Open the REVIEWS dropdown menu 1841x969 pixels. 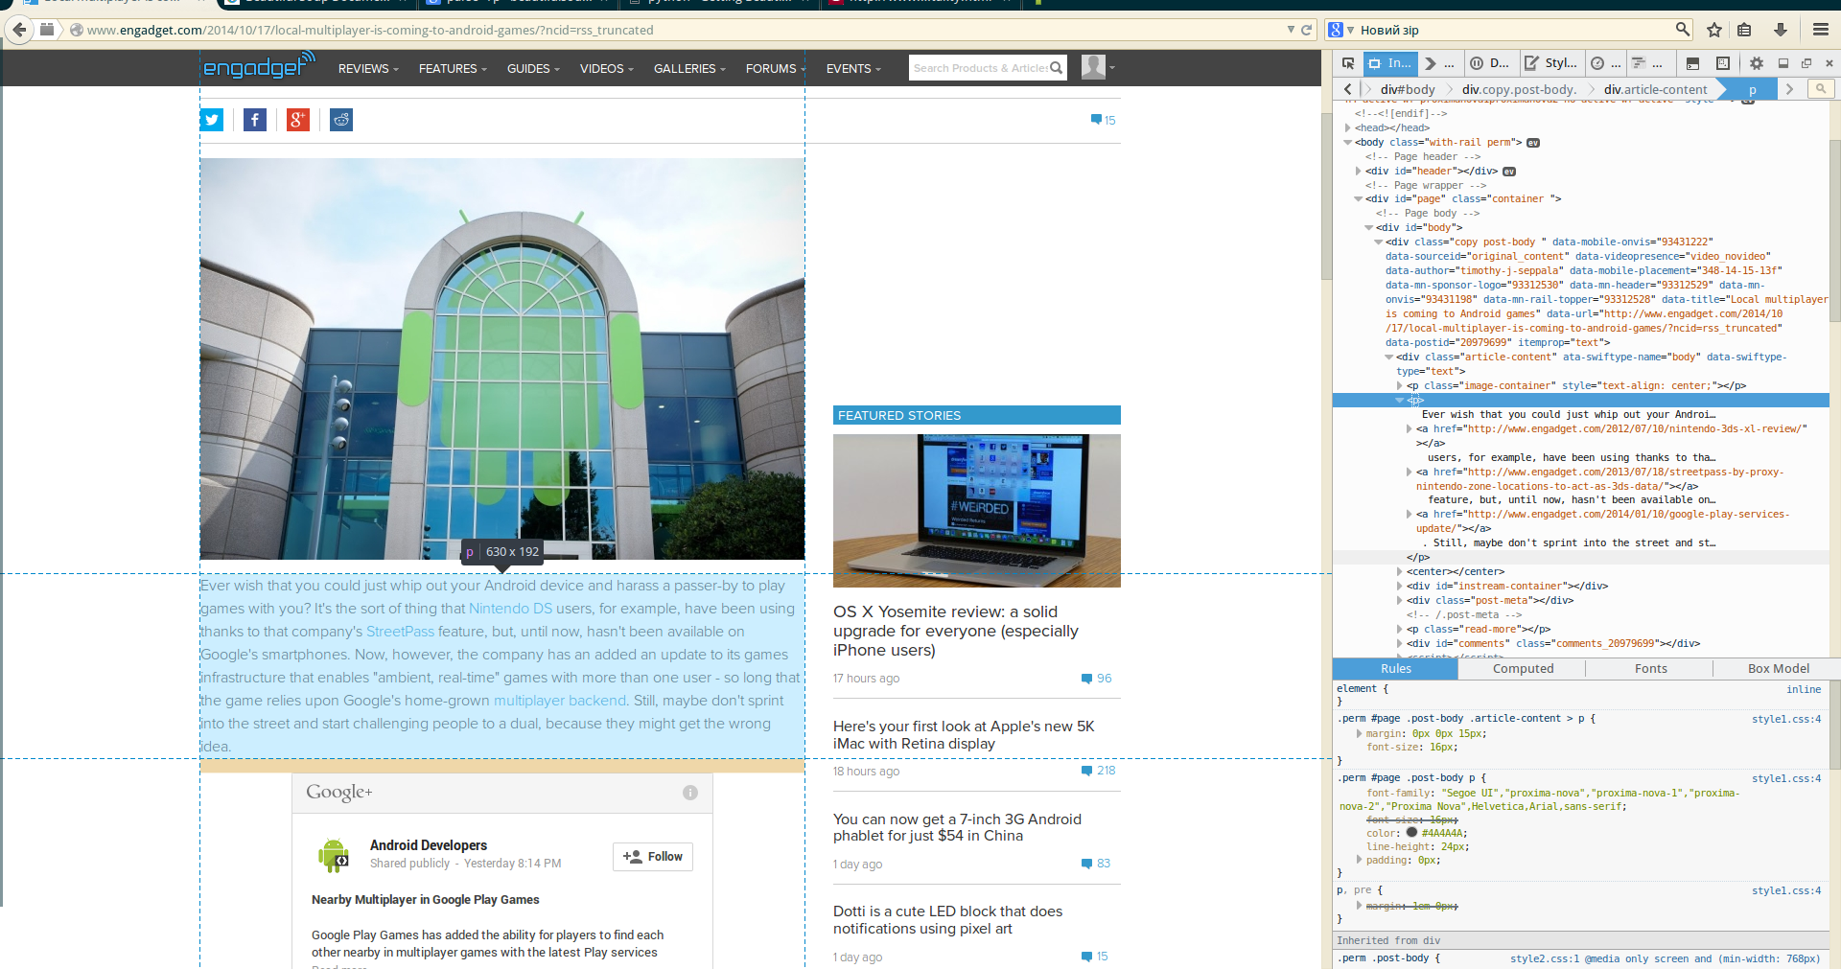[x=368, y=68]
